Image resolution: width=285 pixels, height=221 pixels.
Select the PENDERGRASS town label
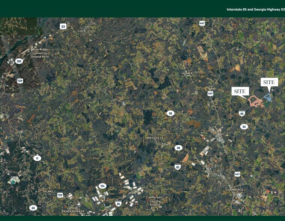(x=73, y=211)
